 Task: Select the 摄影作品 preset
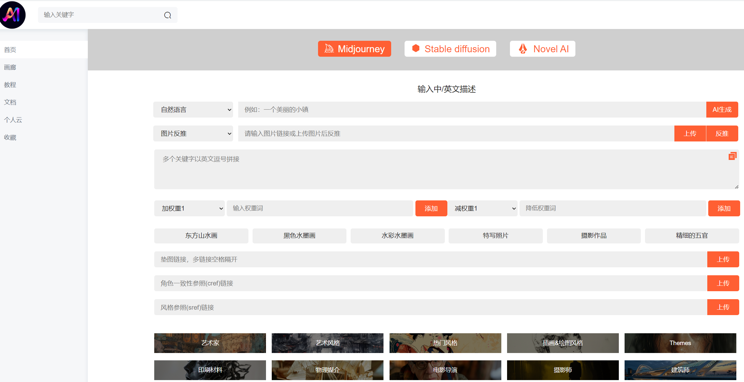pyautogui.click(x=594, y=236)
